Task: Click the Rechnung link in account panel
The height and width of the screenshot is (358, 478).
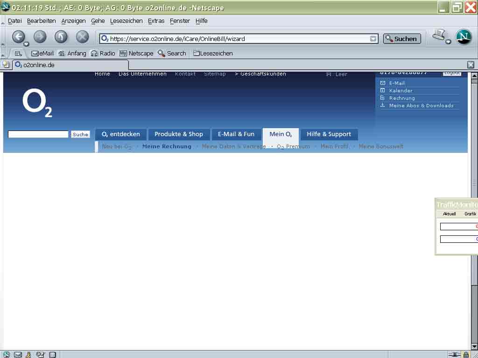Action: point(402,98)
